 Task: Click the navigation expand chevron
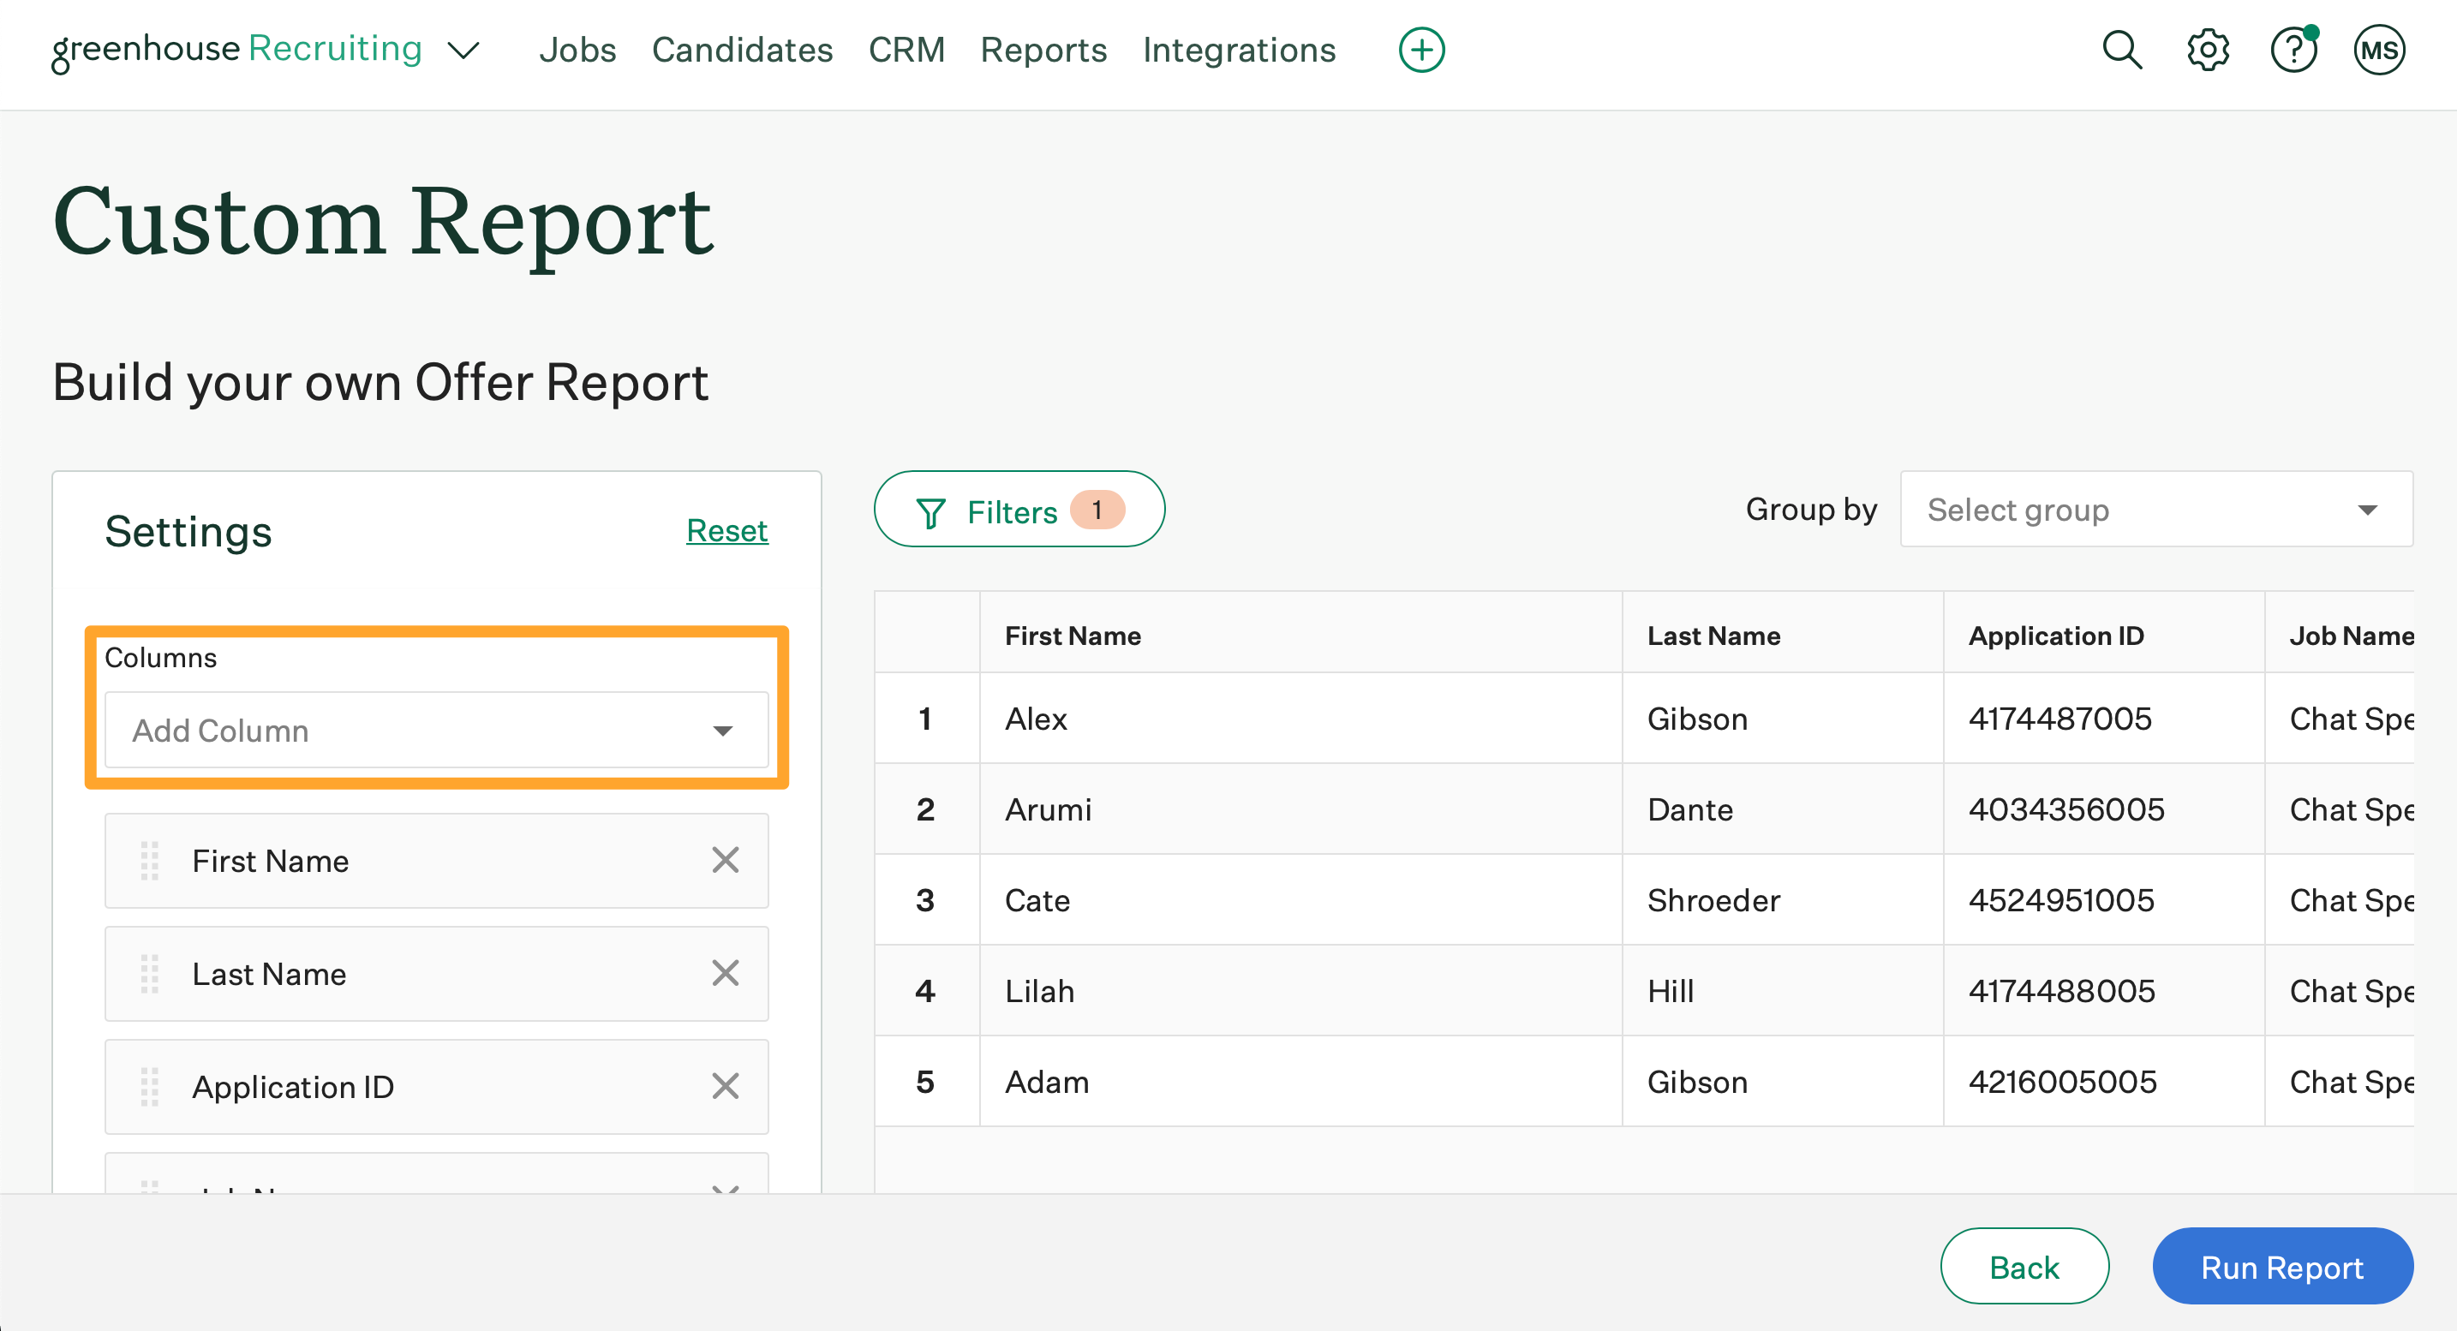[x=465, y=49]
